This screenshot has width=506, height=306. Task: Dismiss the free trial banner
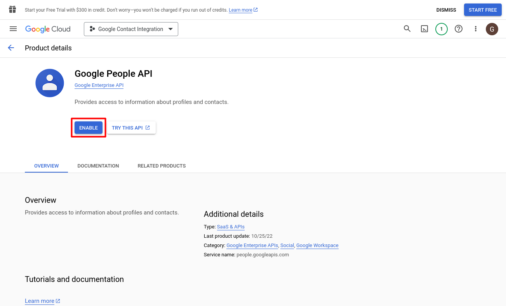[x=446, y=10]
